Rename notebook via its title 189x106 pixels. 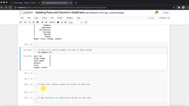(60, 12)
